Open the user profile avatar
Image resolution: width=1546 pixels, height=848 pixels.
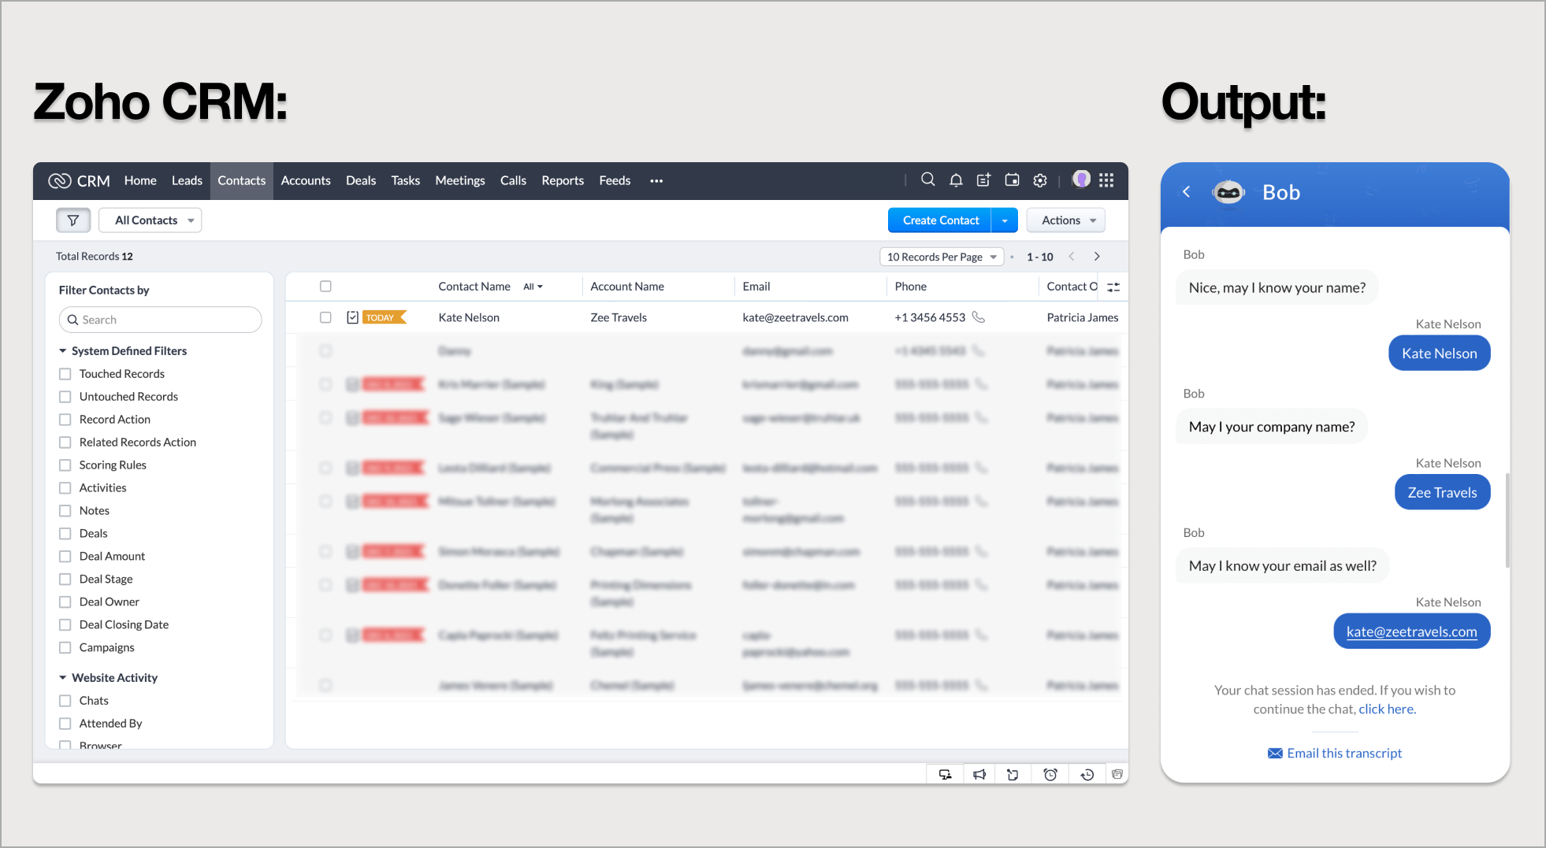[1081, 180]
